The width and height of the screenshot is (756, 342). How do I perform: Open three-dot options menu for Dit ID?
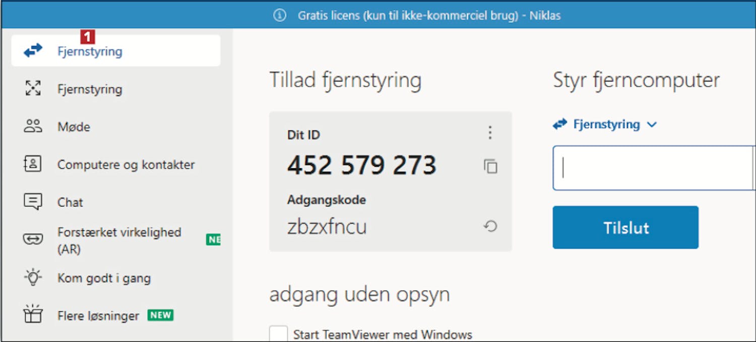pyautogui.click(x=490, y=132)
